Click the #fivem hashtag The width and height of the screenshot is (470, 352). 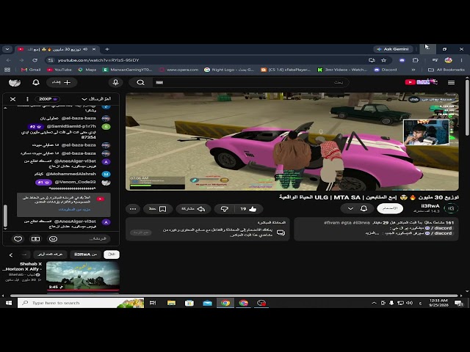click(332, 223)
